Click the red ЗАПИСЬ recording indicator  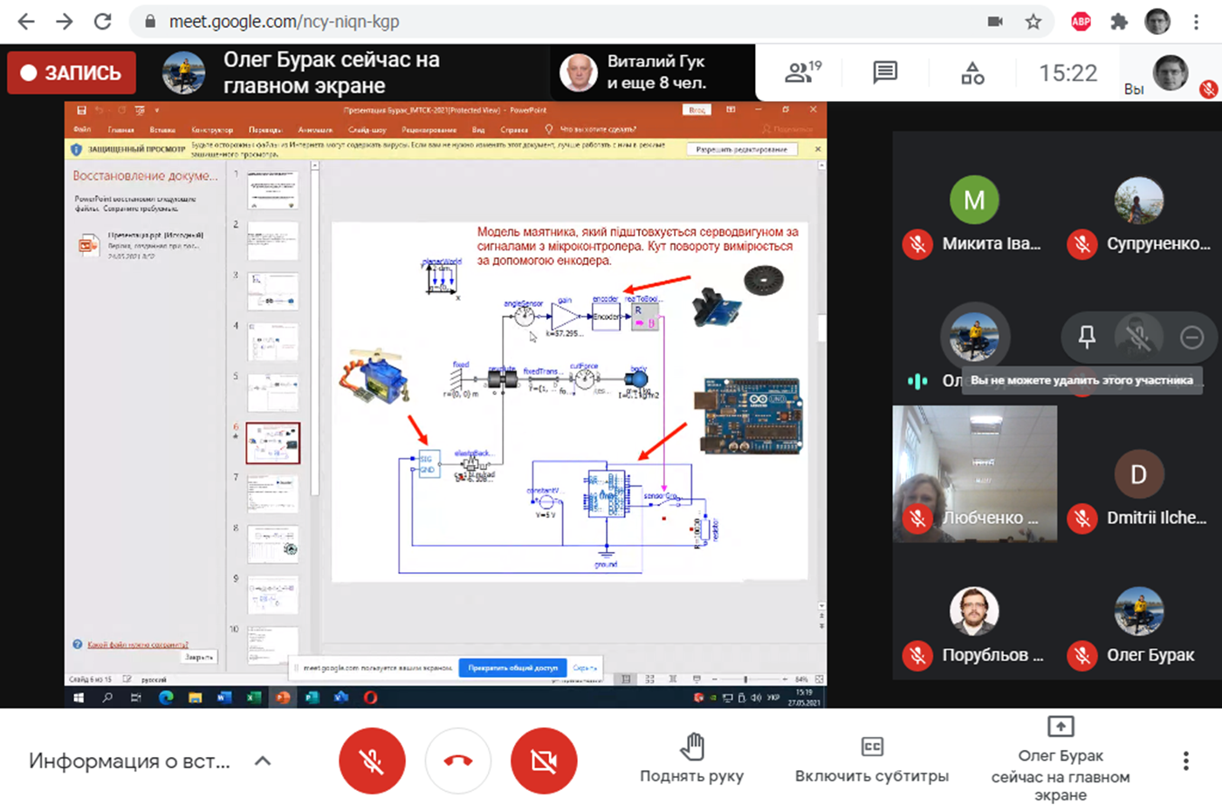click(72, 72)
